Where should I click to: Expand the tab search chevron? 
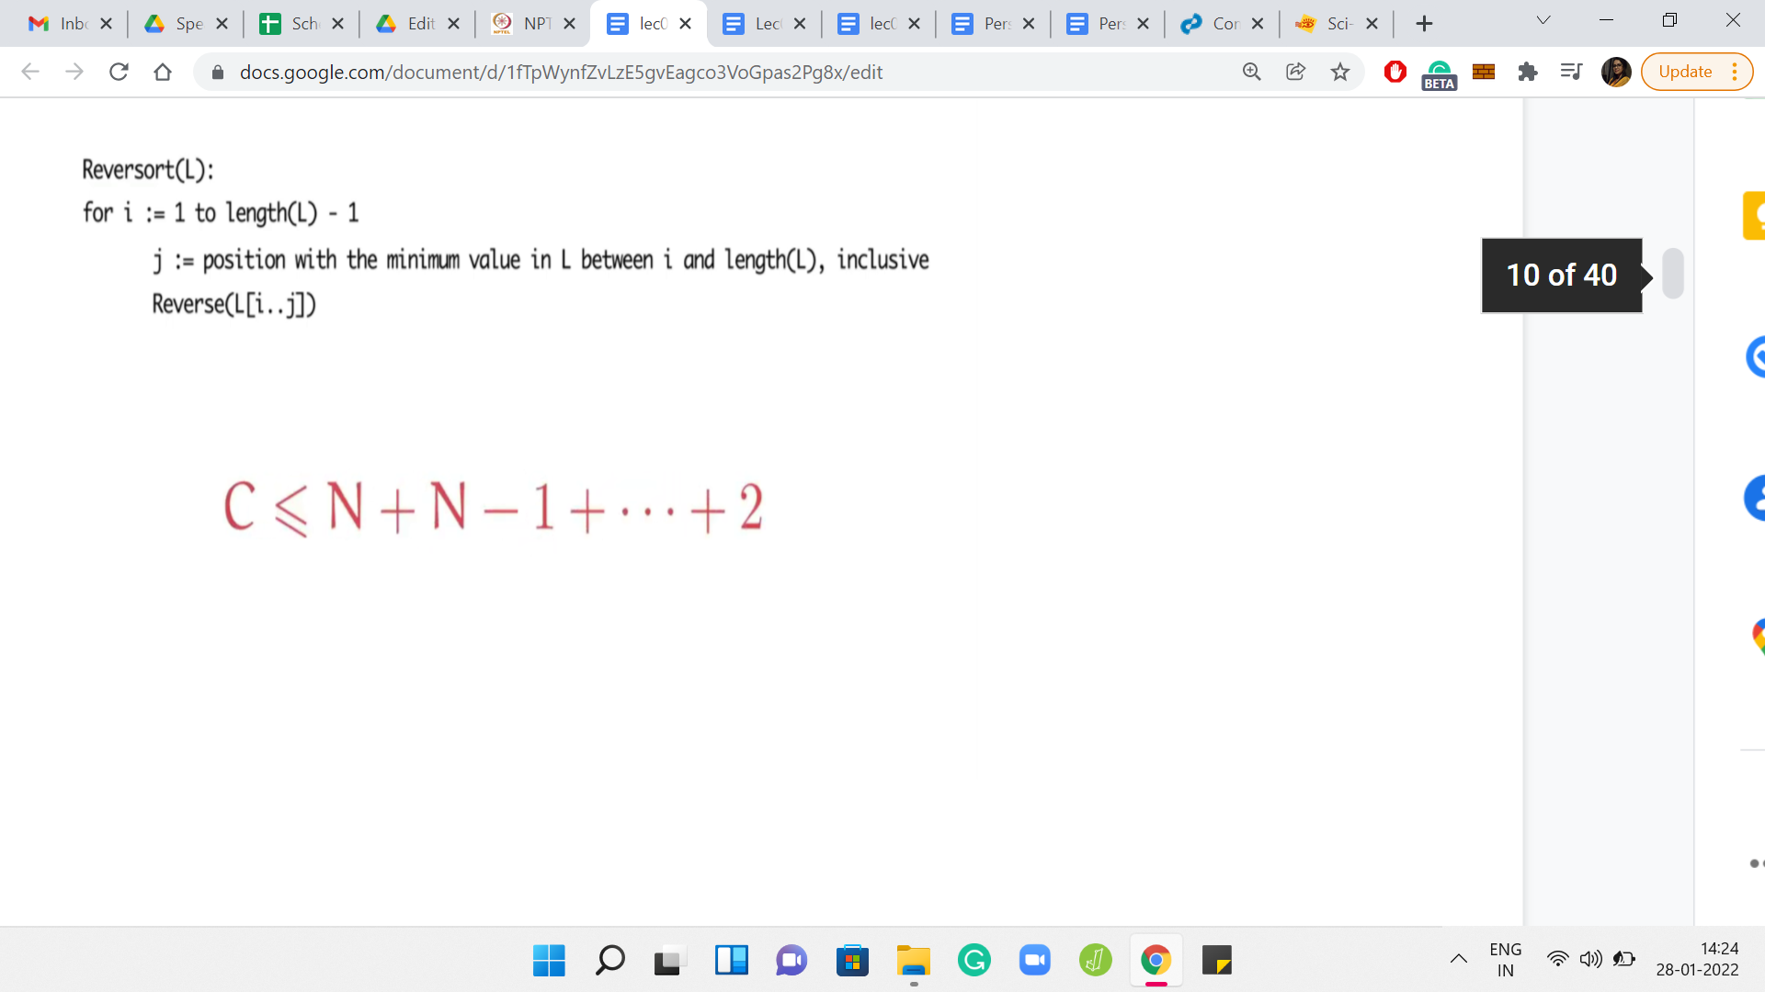click(x=1543, y=20)
